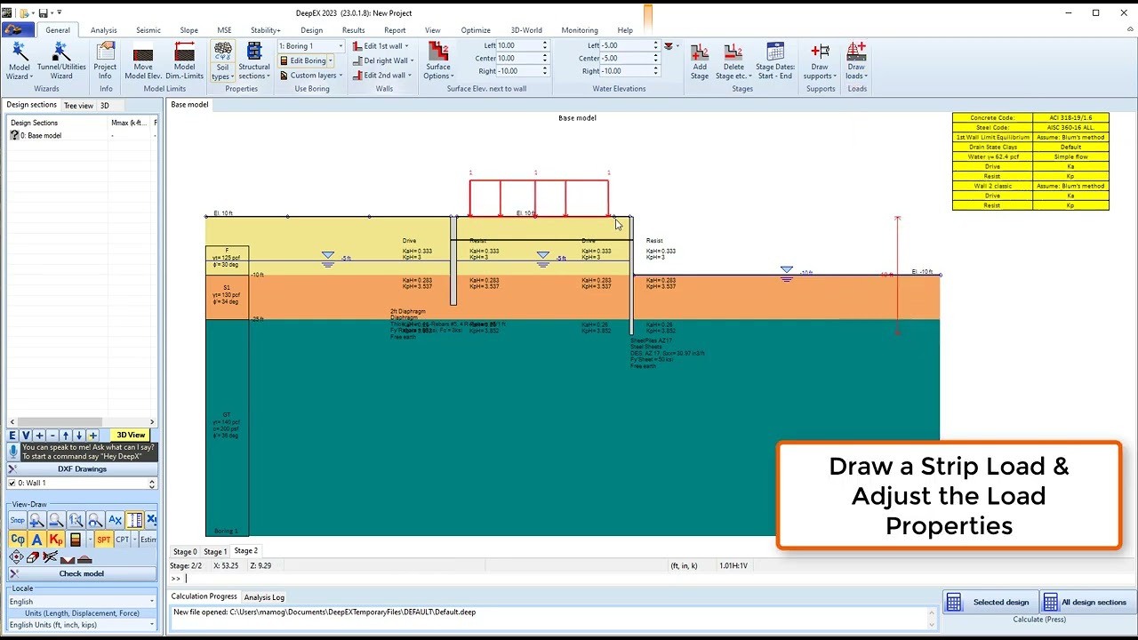Open the English locale dropdown
Viewport: 1138px width, 640px height.
(x=82, y=602)
